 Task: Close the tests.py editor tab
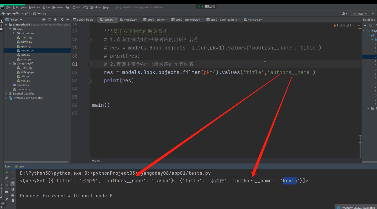coord(116,20)
